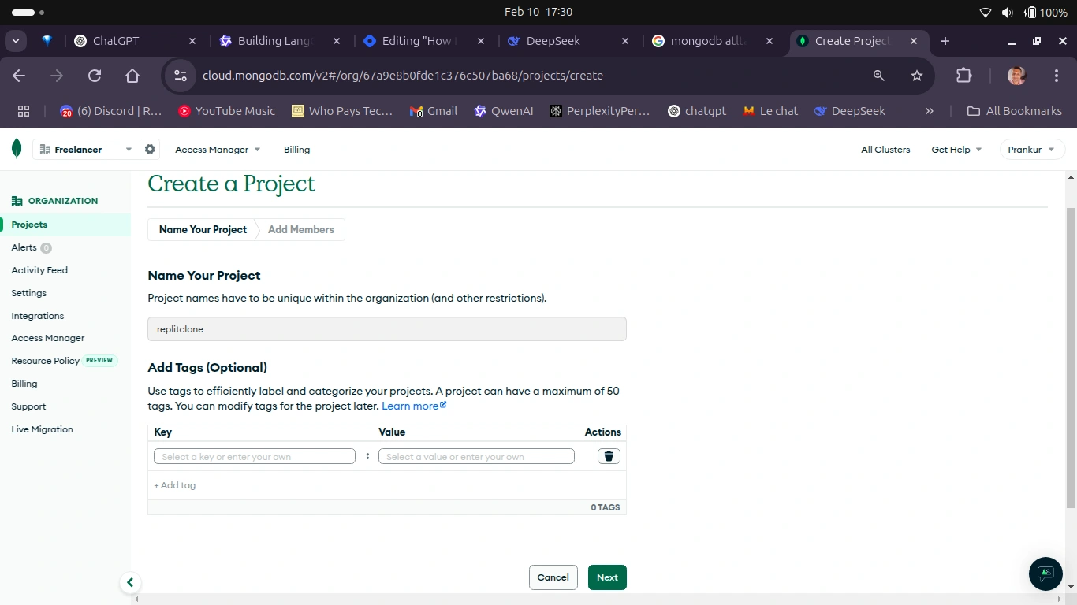This screenshot has height=605, width=1077.
Task: Open YouTube Music from the bookmarks bar
Action: click(x=226, y=111)
